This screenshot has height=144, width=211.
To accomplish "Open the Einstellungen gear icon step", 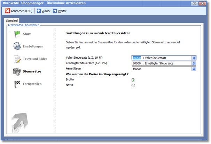I will [17, 46].
